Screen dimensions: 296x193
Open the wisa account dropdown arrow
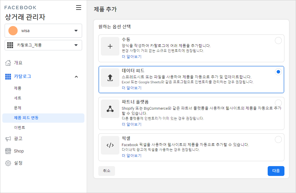point(76,31)
